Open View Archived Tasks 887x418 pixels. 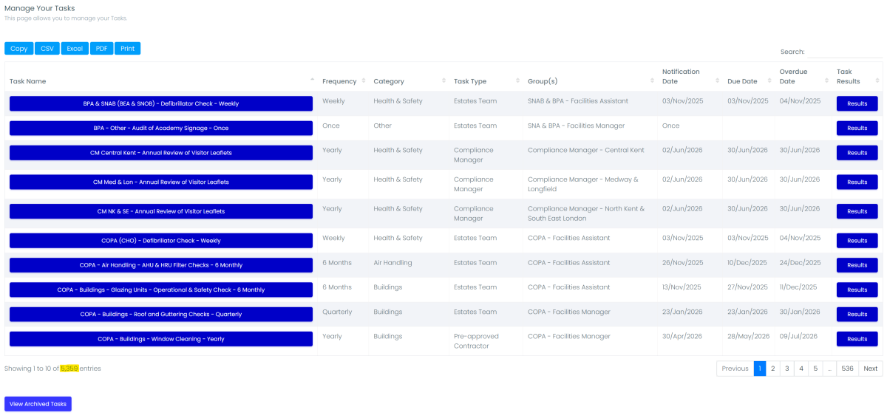pos(38,404)
